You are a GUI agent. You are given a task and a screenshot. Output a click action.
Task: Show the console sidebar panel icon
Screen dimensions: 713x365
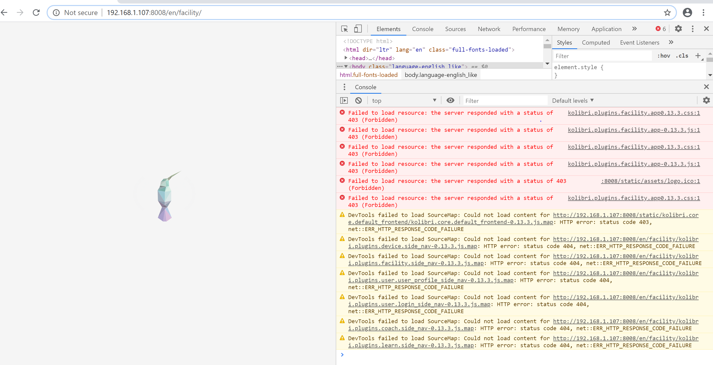click(x=344, y=100)
